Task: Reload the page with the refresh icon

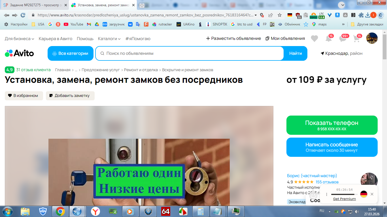Action: pos(23,15)
